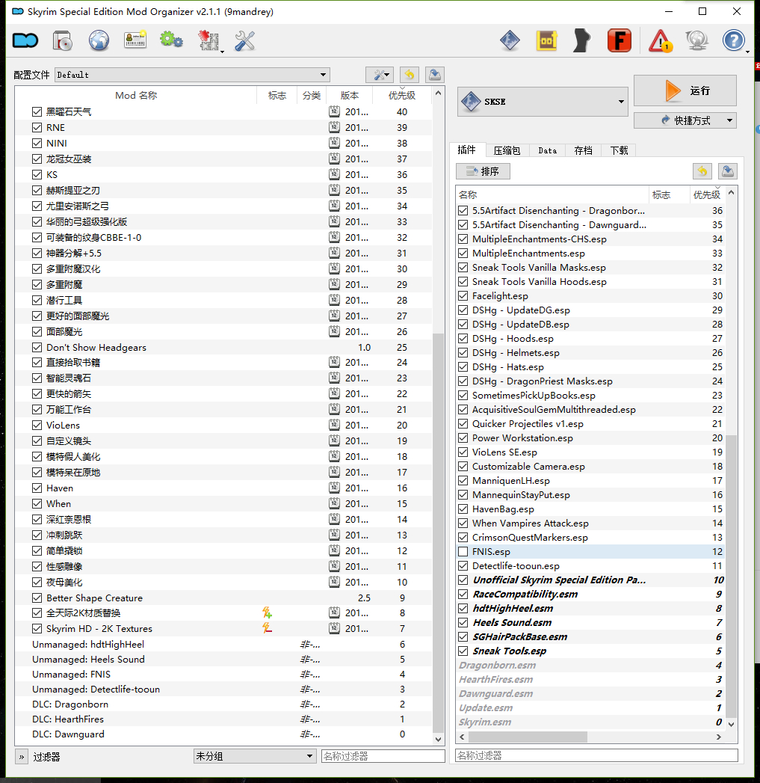
Task: Click the update globe monitor icon
Action: click(697, 41)
